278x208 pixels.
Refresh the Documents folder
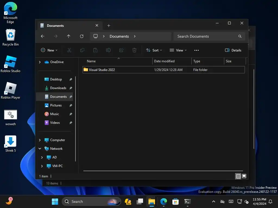point(82,36)
